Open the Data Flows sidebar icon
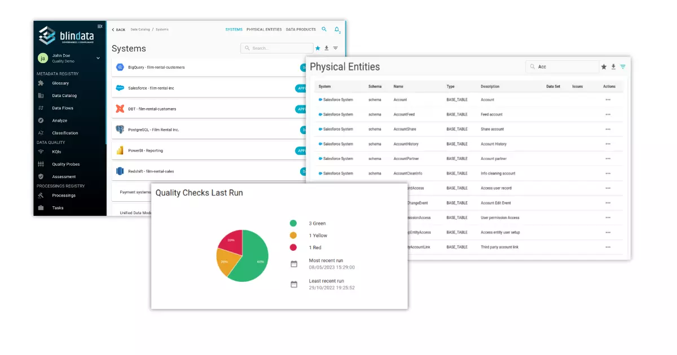 coord(41,108)
